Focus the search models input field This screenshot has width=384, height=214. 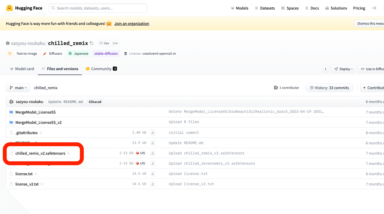pos(98,8)
